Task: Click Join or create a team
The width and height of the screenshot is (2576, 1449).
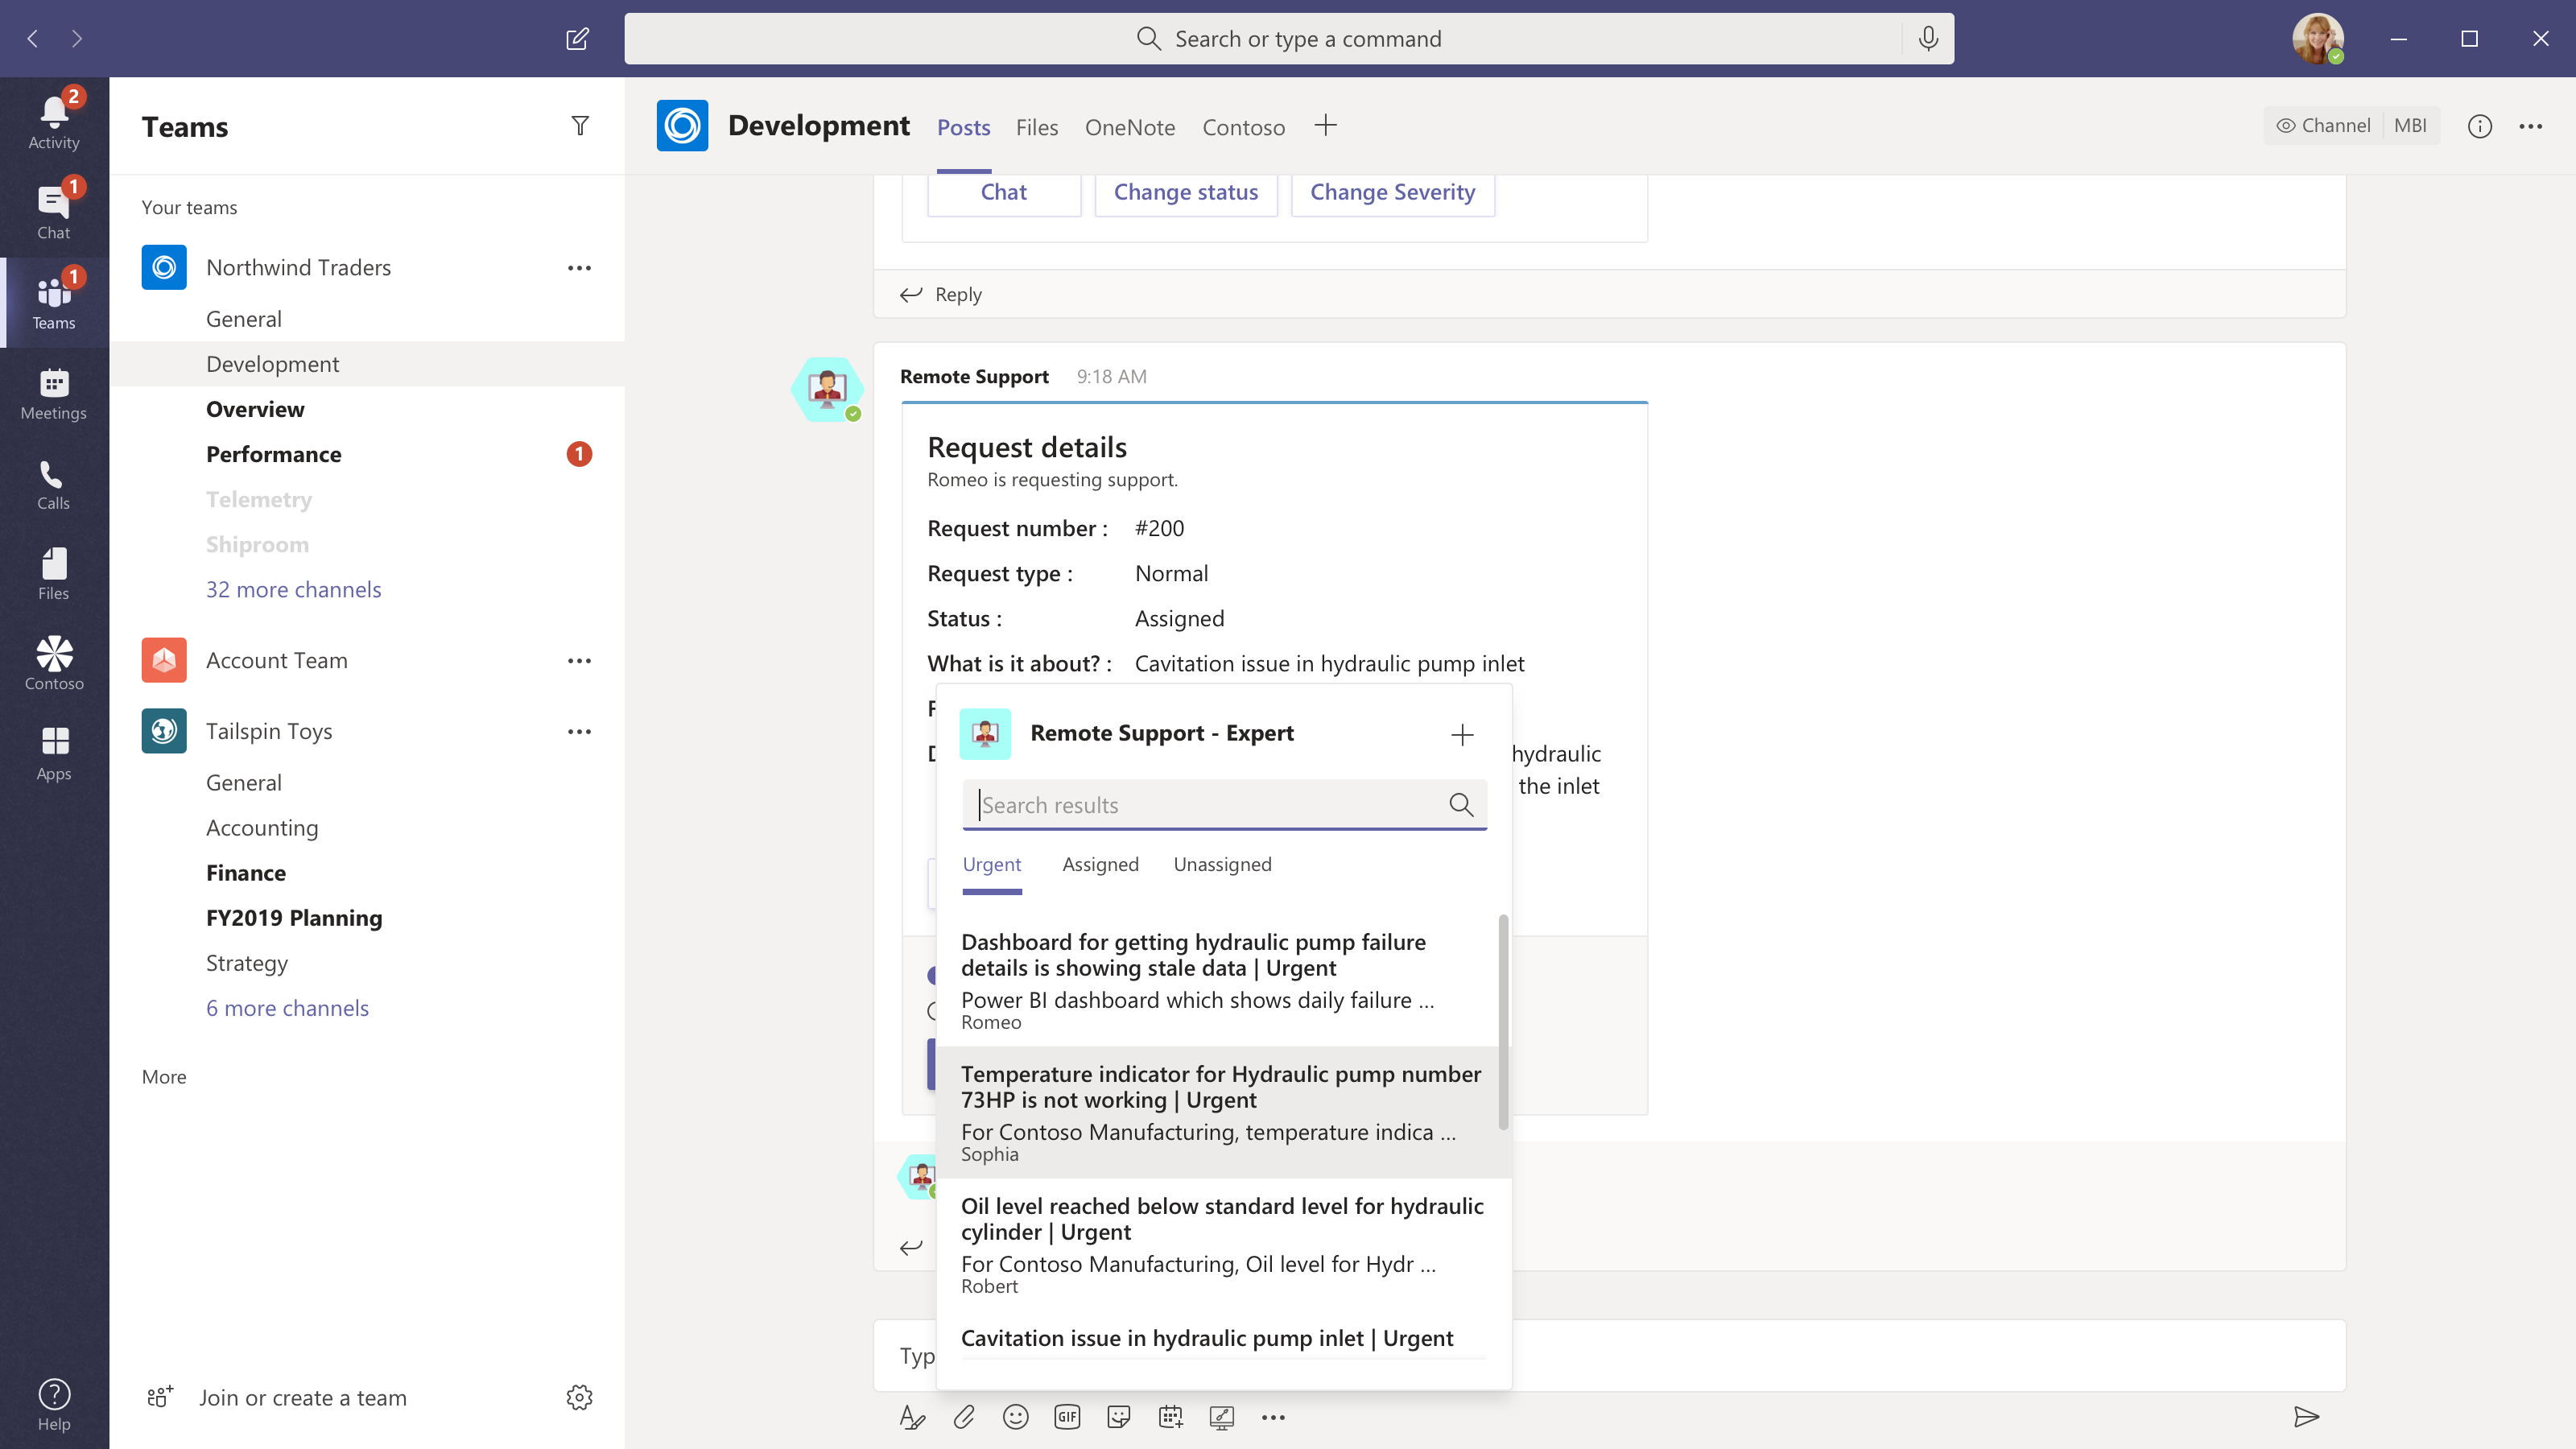Action: coord(302,1397)
